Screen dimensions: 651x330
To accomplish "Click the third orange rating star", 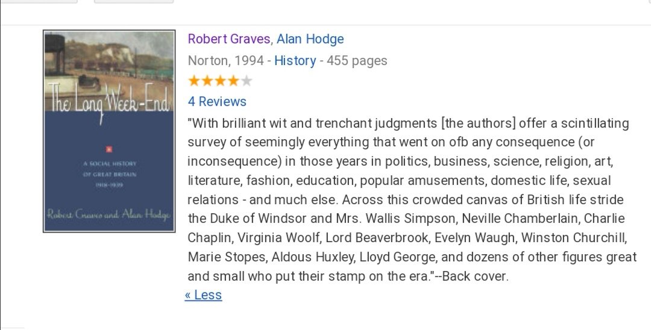I will pyautogui.click(x=220, y=81).
